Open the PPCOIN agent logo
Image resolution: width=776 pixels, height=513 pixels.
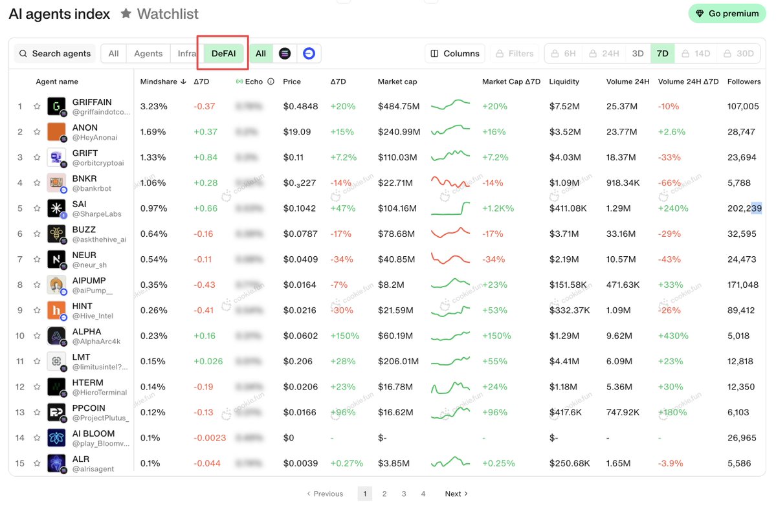click(56, 413)
